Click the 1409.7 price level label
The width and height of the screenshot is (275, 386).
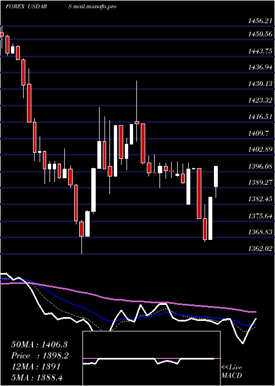tap(258, 133)
